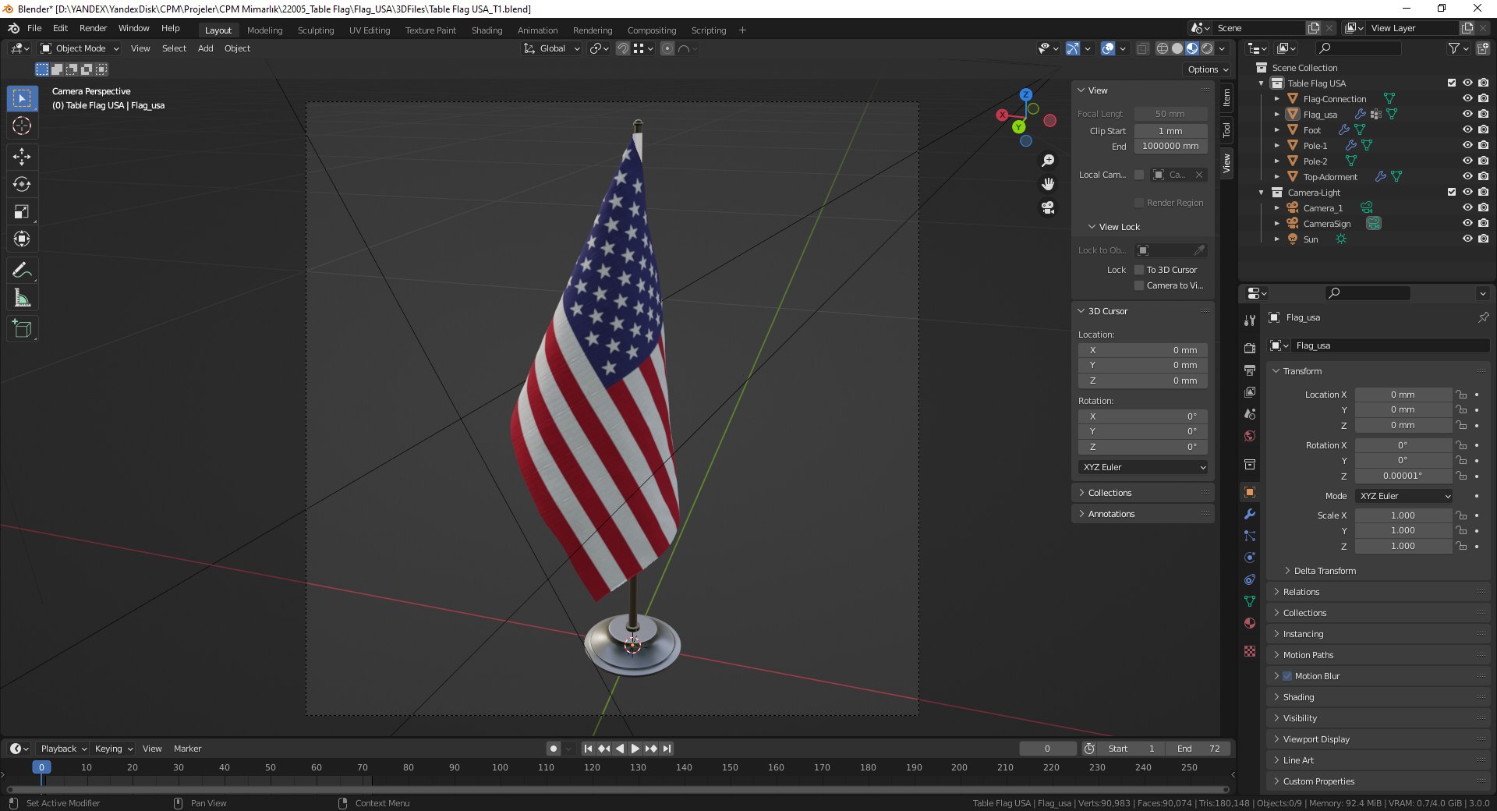1497x811 pixels.
Task: Open the timeline Marker menu
Action: (187, 749)
